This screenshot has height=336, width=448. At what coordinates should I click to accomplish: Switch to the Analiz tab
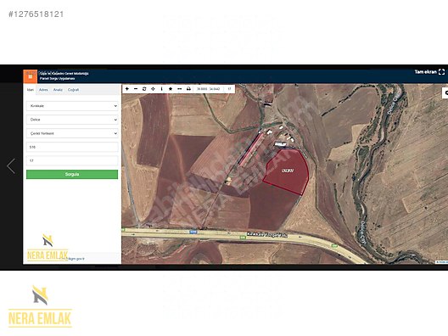[x=58, y=90]
